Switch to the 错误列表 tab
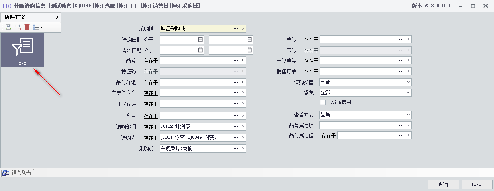This screenshot has width=494, height=191. click(x=17, y=173)
